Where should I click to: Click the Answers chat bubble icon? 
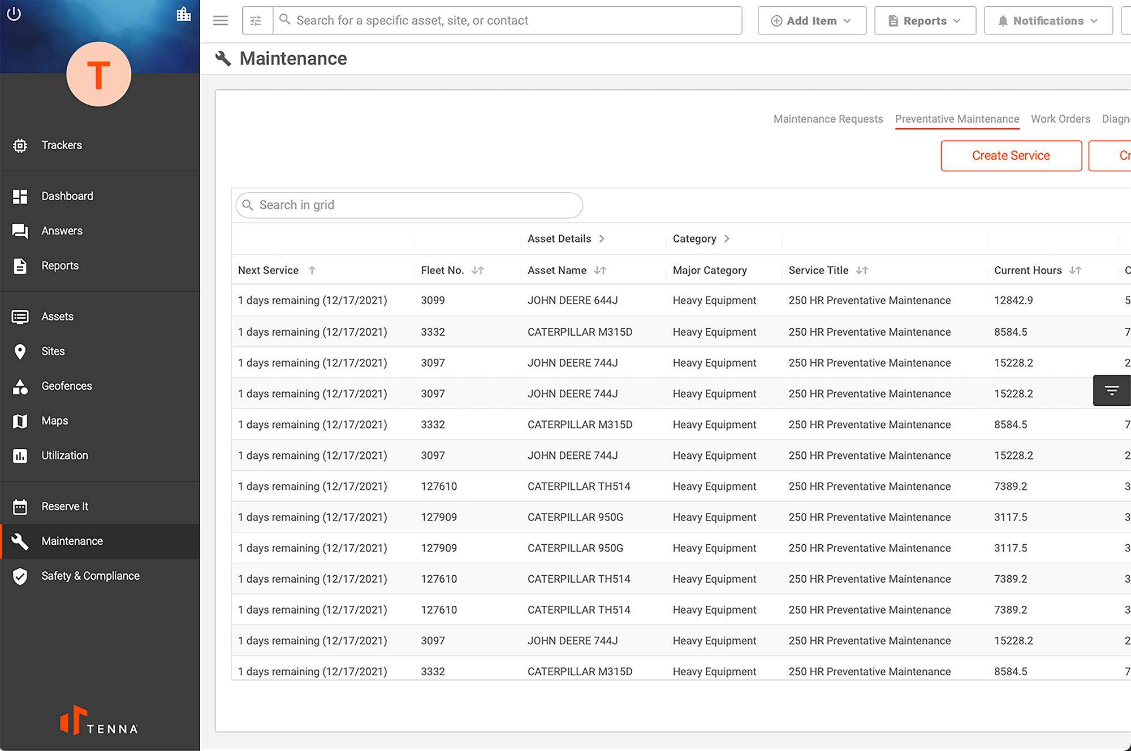coord(20,231)
